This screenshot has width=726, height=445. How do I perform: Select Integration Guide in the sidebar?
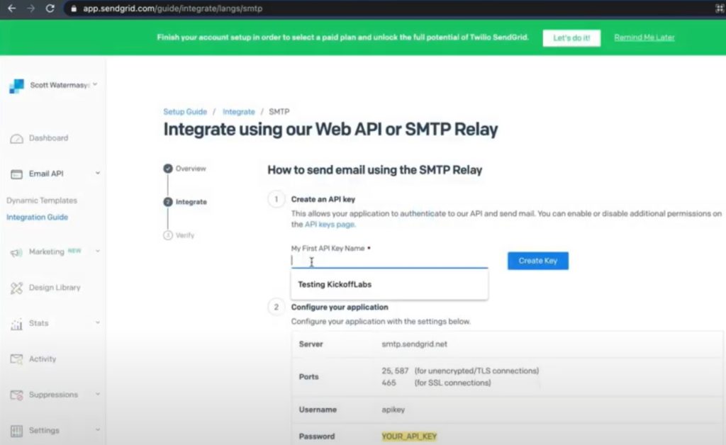37,217
